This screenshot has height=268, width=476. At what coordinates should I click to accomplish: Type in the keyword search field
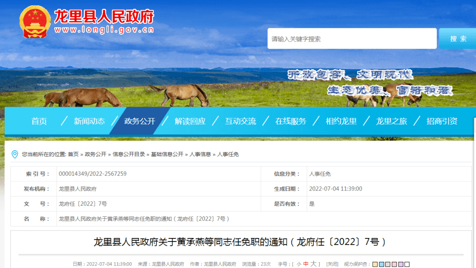click(352, 39)
